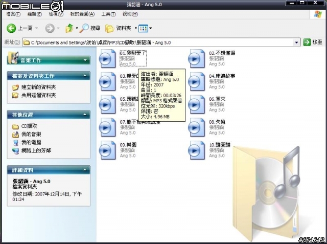Select the media icon of track 05
Screen dimensions: 327x244
[107, 104]
